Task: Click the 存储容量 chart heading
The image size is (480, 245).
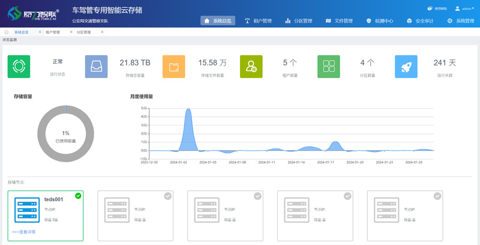Action: click(x=23, y=97)
